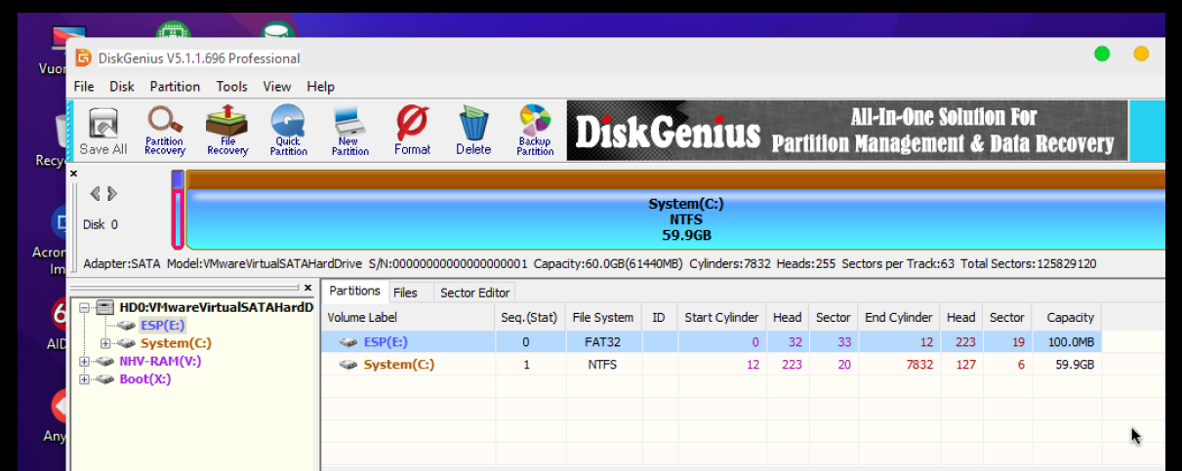The width and height of the screenshot is (1182, 471).
Task: Click the Format toolbar icon
Action: [412, 131]
